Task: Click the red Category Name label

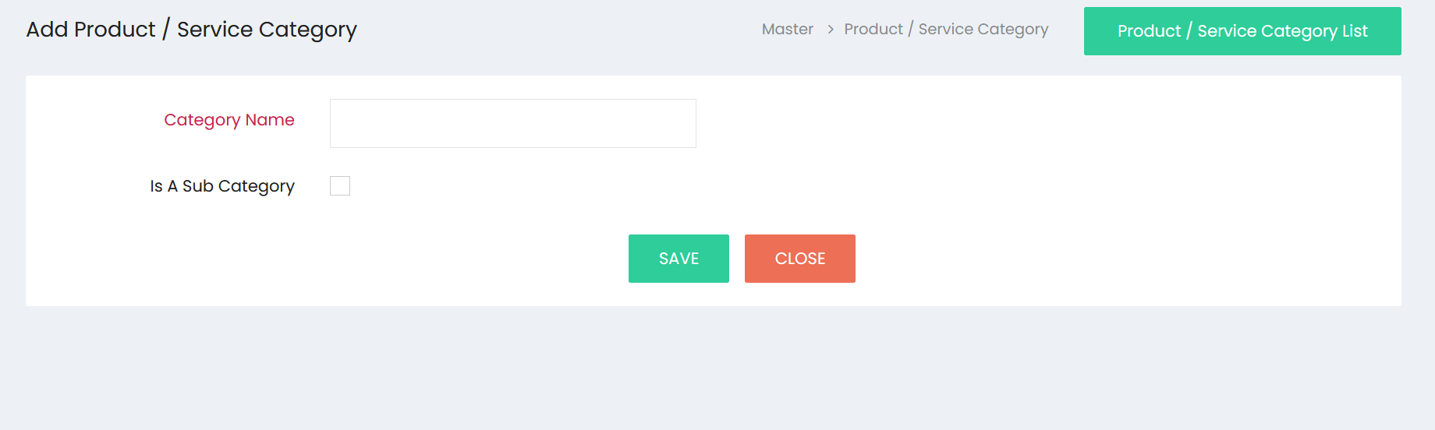Action: [x=229, y=120]
